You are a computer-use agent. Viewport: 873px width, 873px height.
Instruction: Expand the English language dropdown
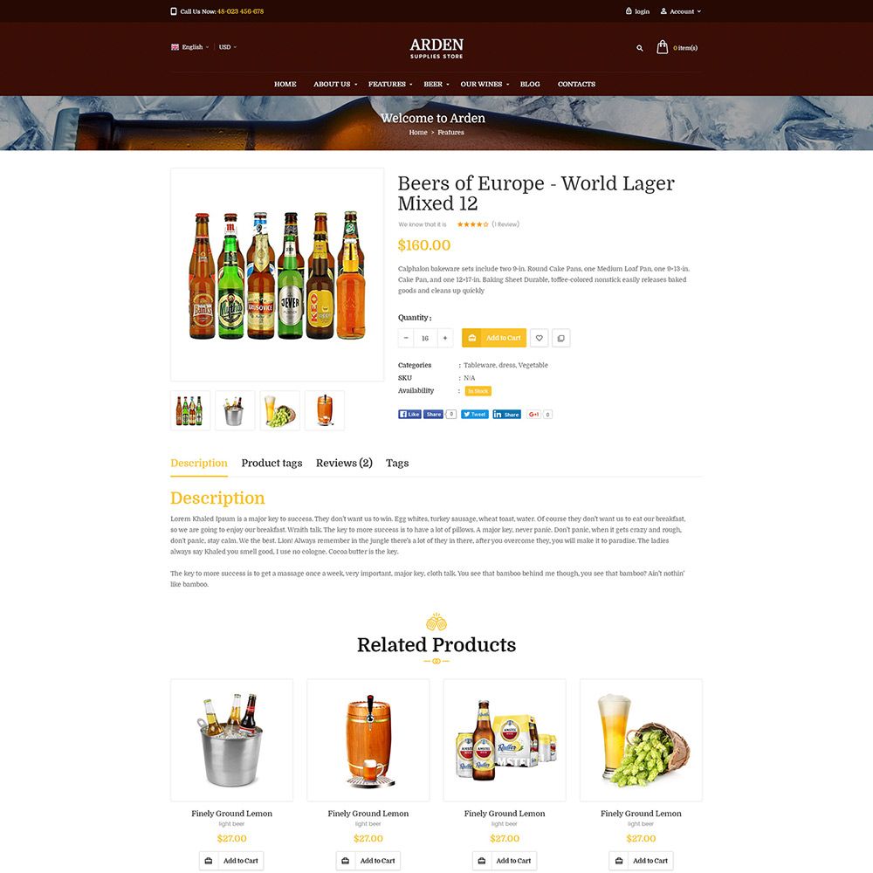[189, 47]
